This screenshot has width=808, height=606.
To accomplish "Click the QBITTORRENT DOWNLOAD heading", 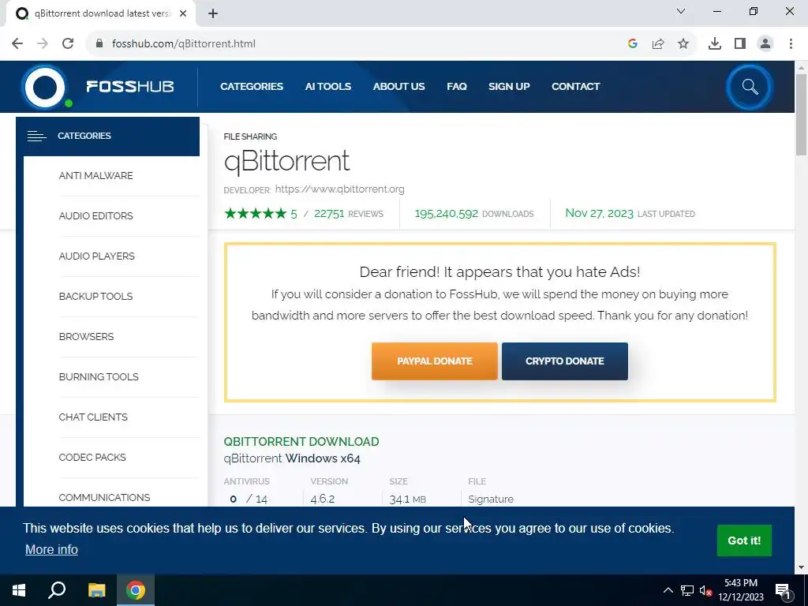I will (301, 442).
